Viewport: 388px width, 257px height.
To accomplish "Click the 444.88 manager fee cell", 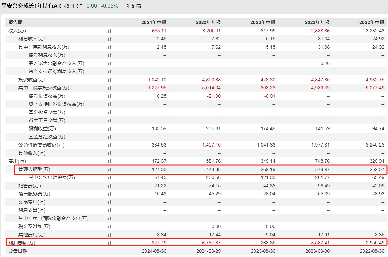I will (x=213, y=169).
